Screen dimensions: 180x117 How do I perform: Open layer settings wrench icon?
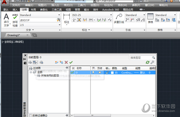(152, 63)
